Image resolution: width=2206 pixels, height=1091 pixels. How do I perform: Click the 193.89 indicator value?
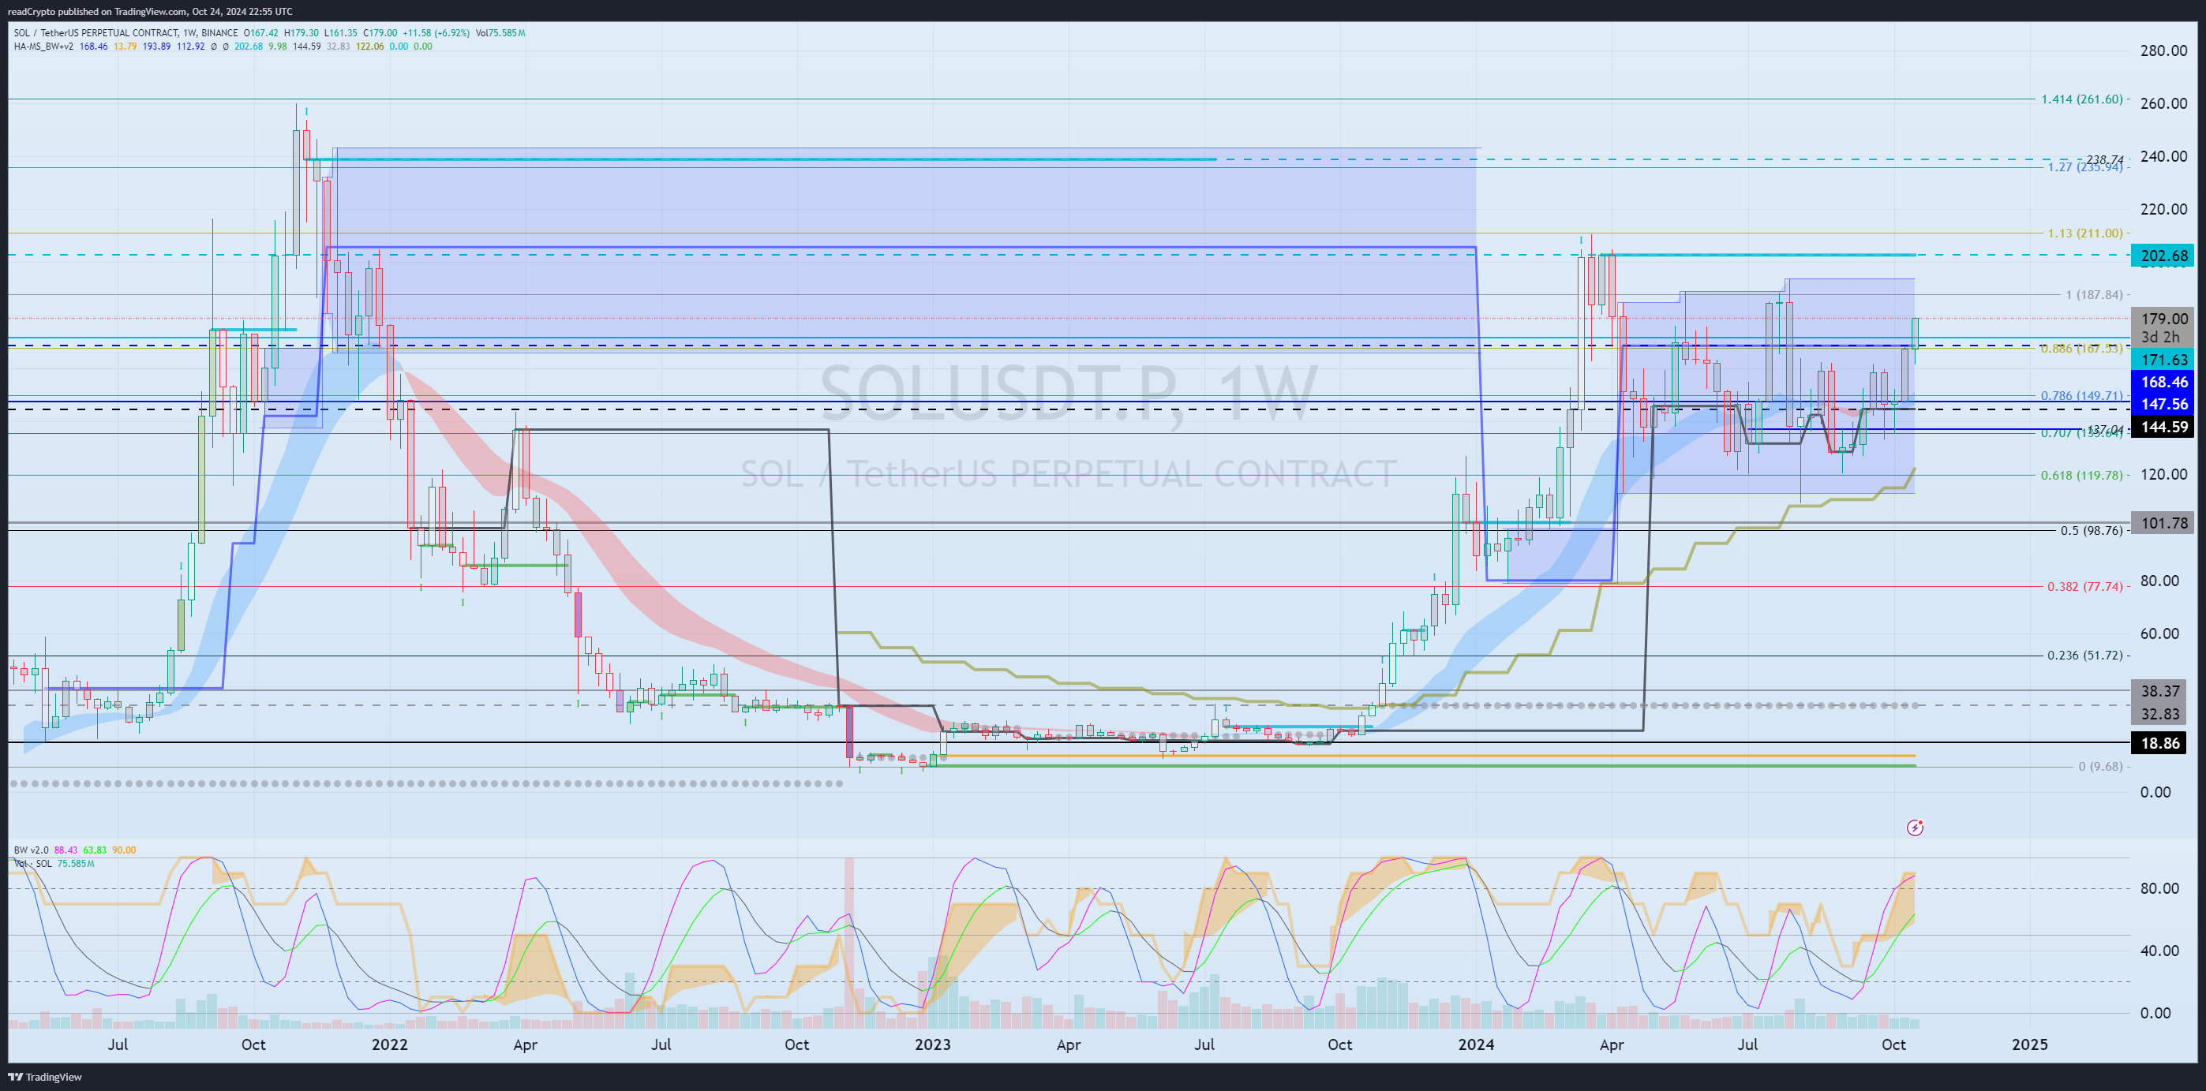tap(157, 47)
